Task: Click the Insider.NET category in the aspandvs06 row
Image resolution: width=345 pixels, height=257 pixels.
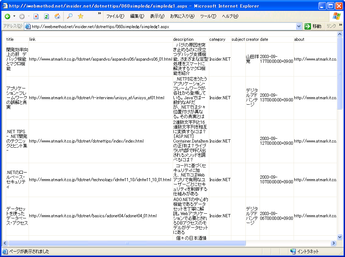Action: 220,59
